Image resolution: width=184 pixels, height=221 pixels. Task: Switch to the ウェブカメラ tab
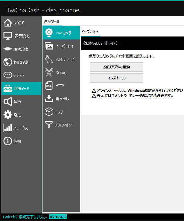click(x=90, y=32)
